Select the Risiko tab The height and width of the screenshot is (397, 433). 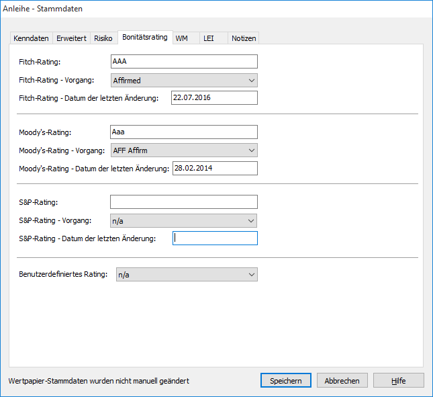[103, 38]
